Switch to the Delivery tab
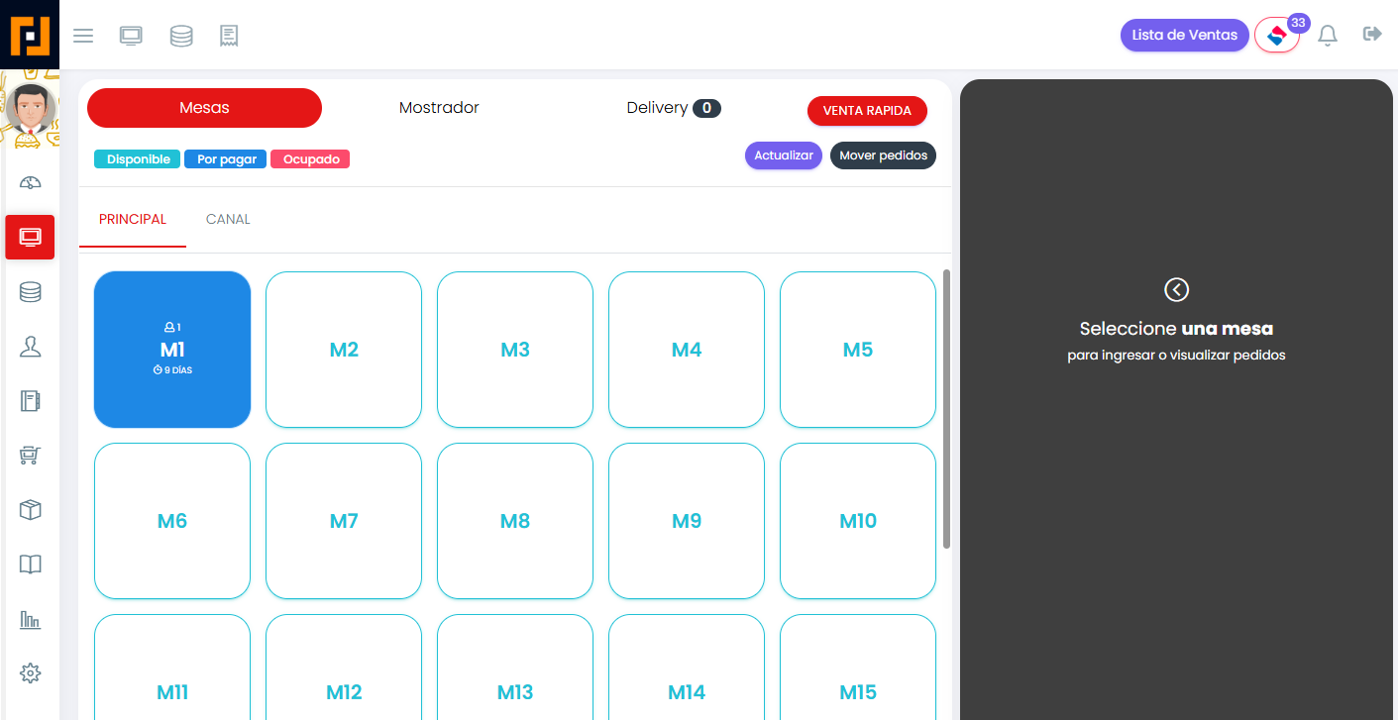The width and height of the screenshot is (1398, 720). tap(674, 108)
